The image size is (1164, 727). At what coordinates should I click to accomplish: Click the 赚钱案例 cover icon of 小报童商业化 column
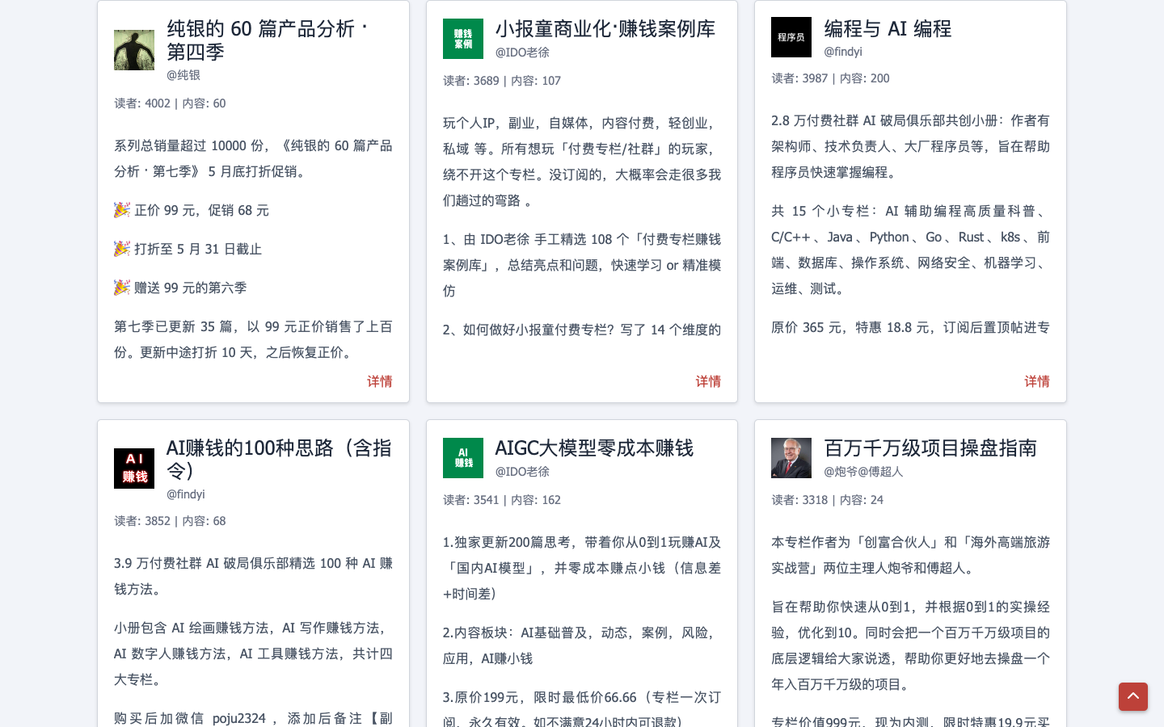click(462, 38)
